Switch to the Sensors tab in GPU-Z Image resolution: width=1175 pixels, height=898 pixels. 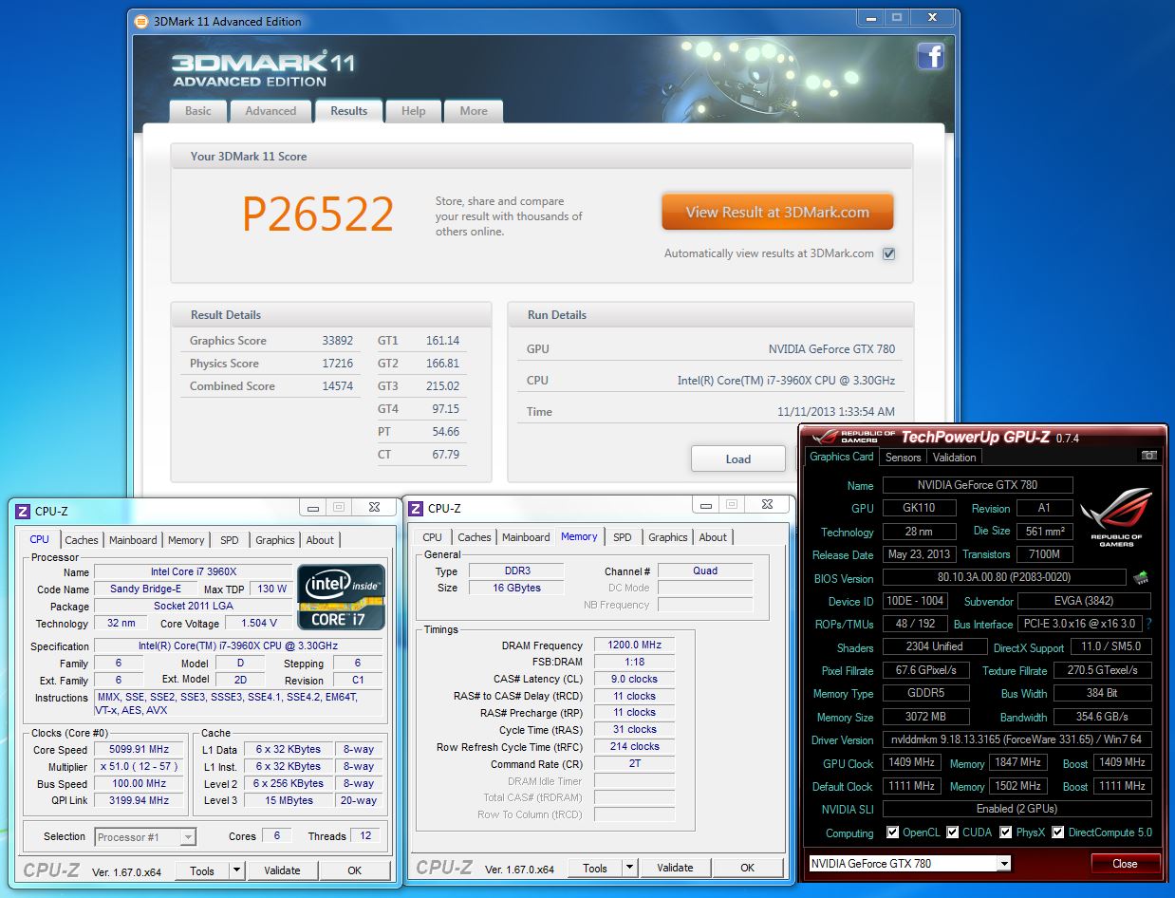[903, 458]
